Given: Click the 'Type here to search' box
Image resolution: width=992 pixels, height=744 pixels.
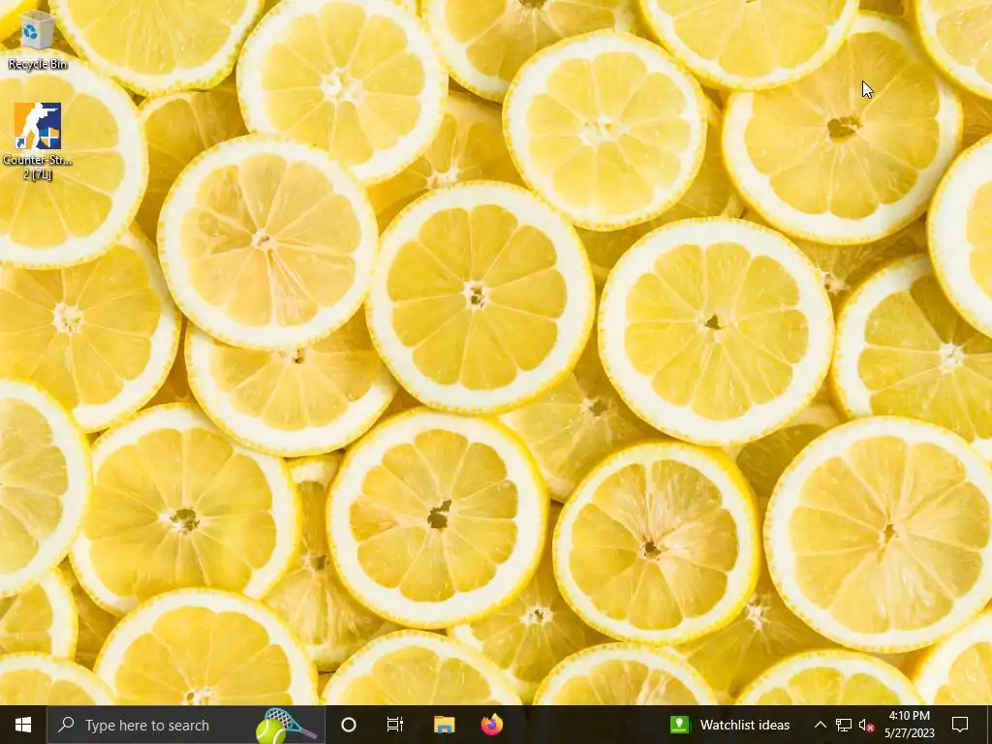Looking at the screenshot, I should point(186,725).
